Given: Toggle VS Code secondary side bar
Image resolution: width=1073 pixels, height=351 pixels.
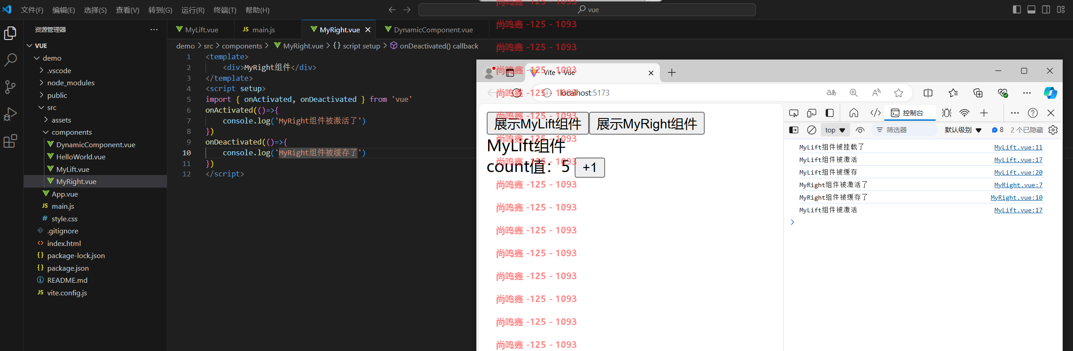Looking at the screenshot, I should (1046, 9).
